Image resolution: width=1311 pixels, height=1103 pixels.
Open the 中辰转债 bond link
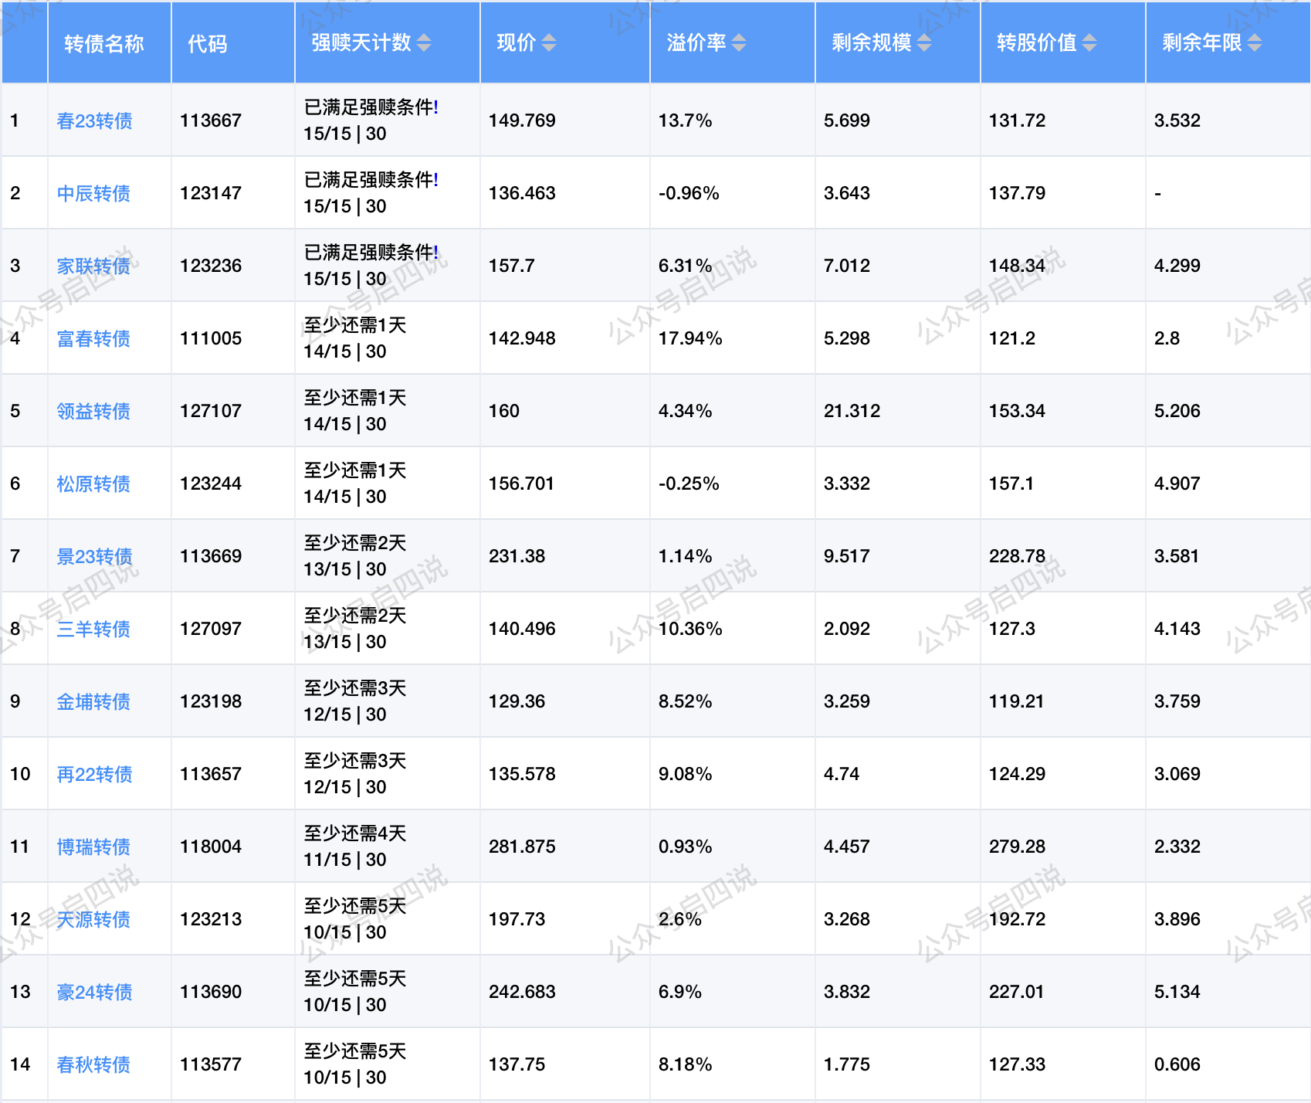point(93,194)
